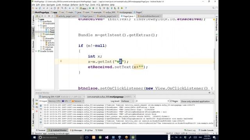Viewport: 250px width, 140px height.
Task: Click the screen capture icon in monitor sidebar
Action: tap(37, 100)
